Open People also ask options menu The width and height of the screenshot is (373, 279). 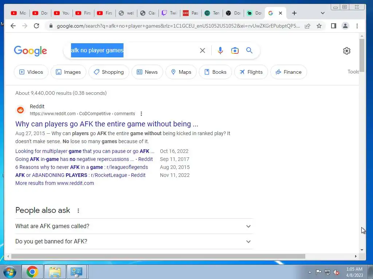[78, 210]
